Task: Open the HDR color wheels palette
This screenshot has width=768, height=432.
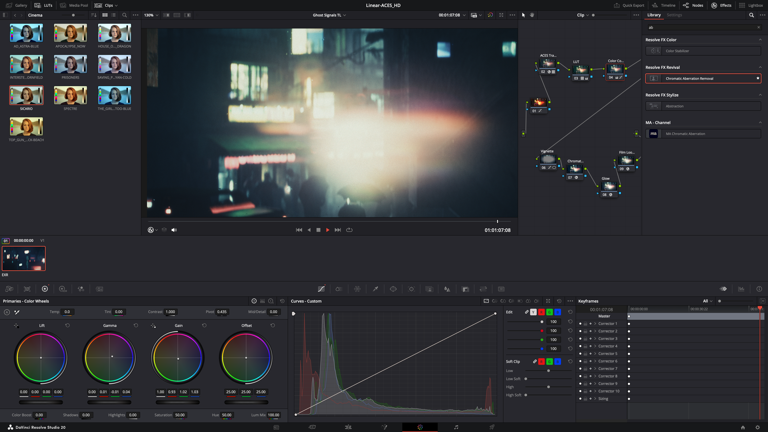Action: click(63, 289)
